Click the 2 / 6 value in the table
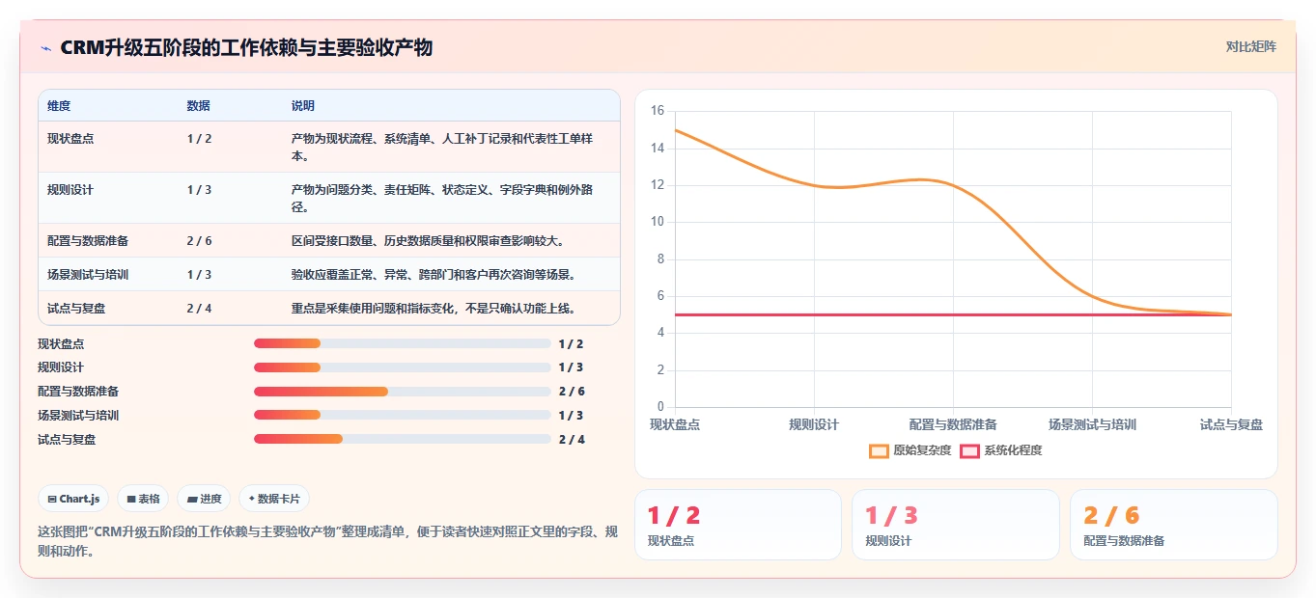This screenshot has height=598, width=1316. 199,241
